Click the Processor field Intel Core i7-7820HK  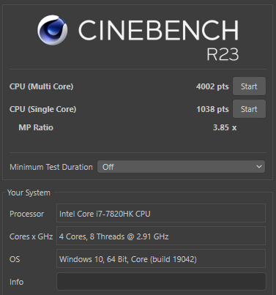161,214
